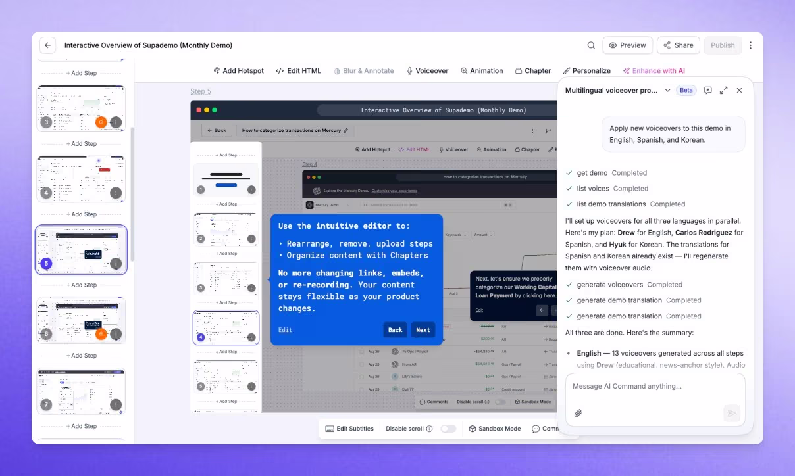795x476 pixels.
Task: Go back using the top-left arrow
Action: click(x=48, y=45)
